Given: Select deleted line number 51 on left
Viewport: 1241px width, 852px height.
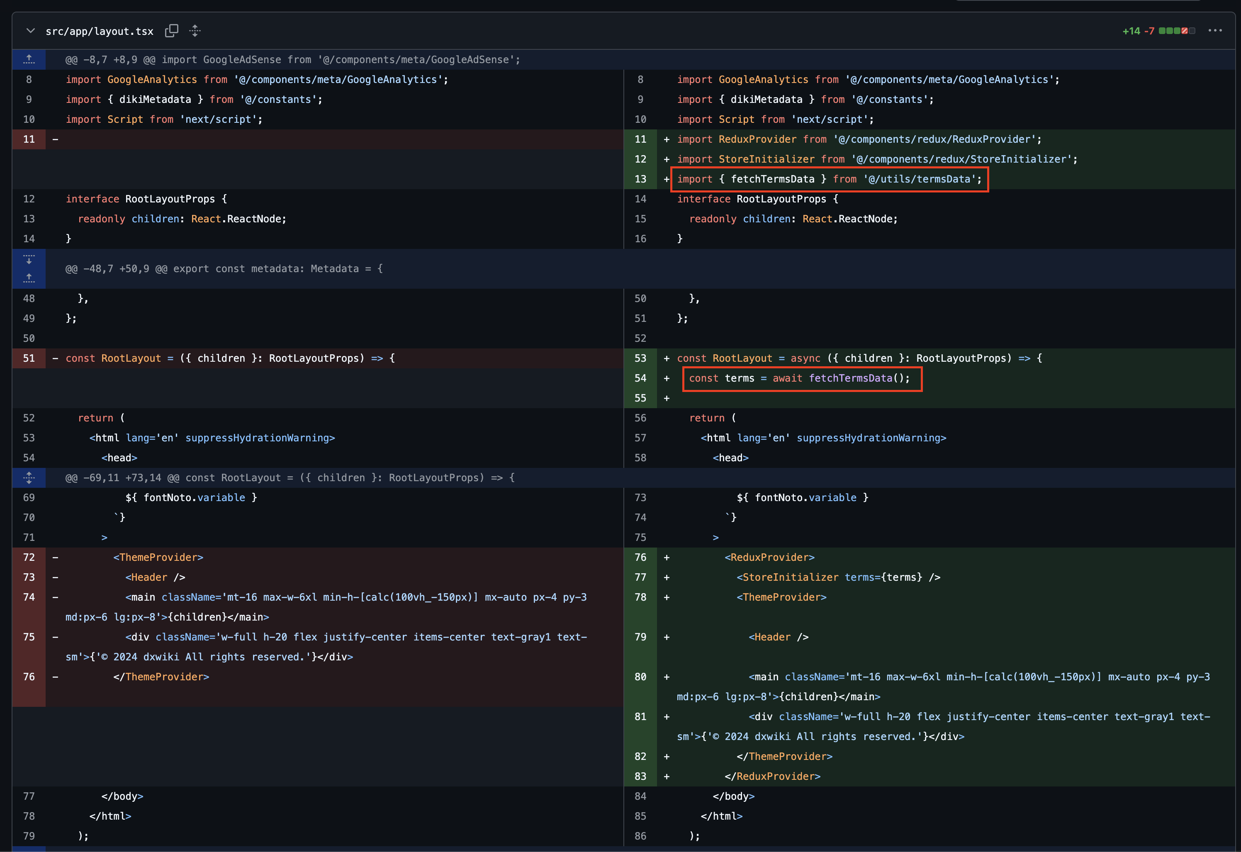Looking at the screenshot, I should coord(29,358).
